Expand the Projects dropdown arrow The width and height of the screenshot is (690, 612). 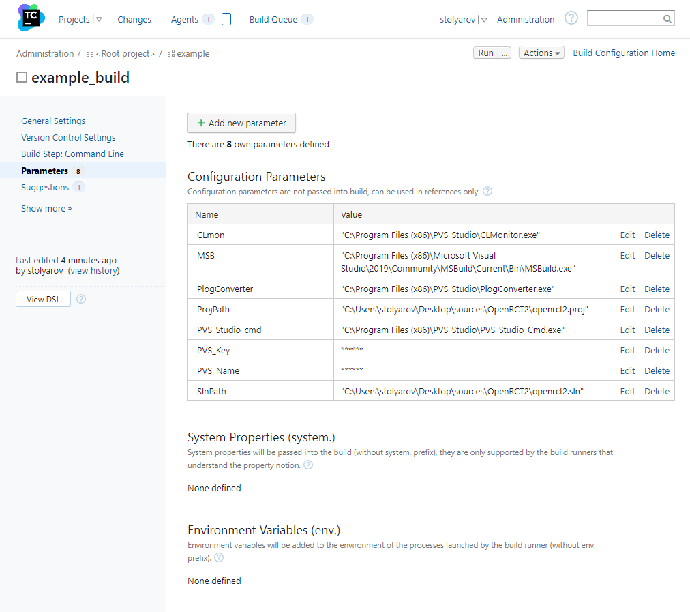(99, 19)
